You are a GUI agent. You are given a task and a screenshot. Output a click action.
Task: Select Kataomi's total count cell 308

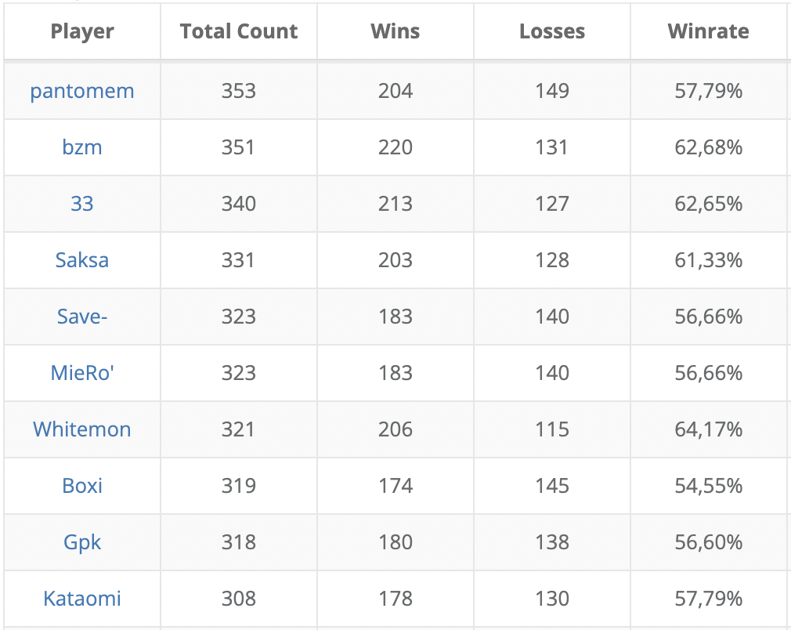click(239, 599)
